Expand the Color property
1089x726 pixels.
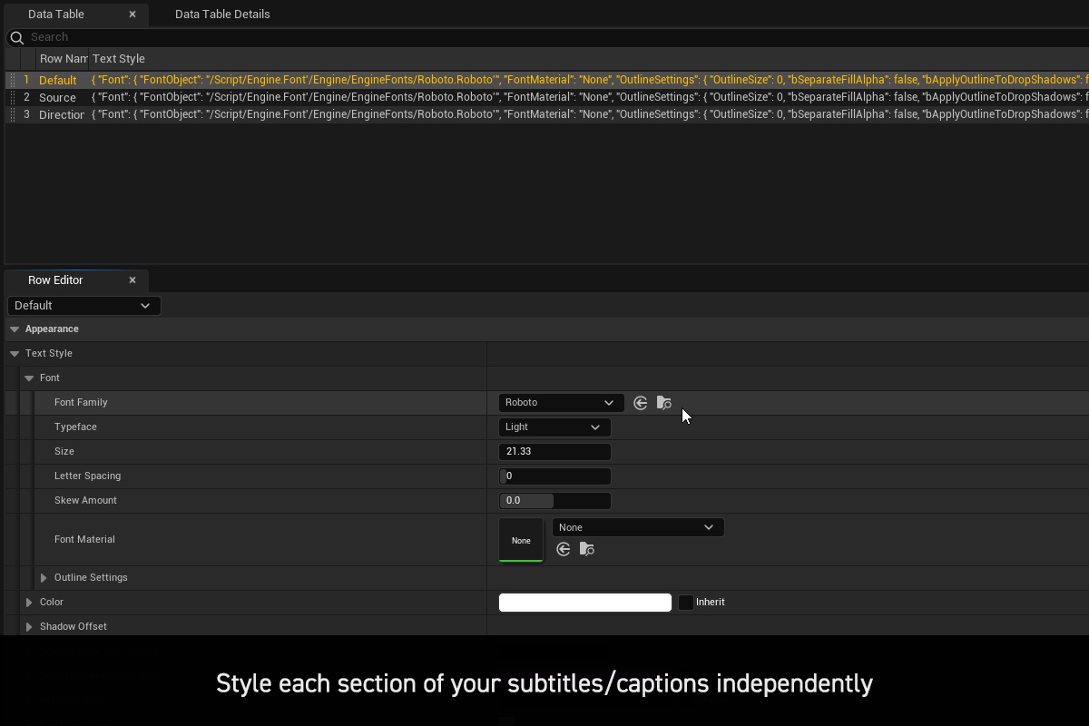(29, 603)
